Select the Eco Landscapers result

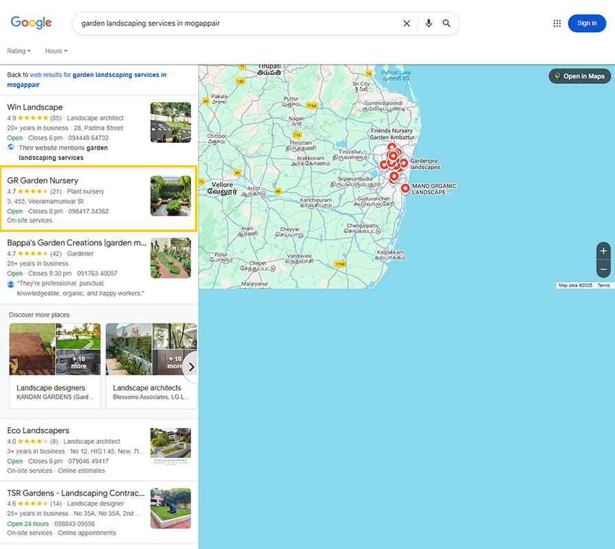pos(38,430)
